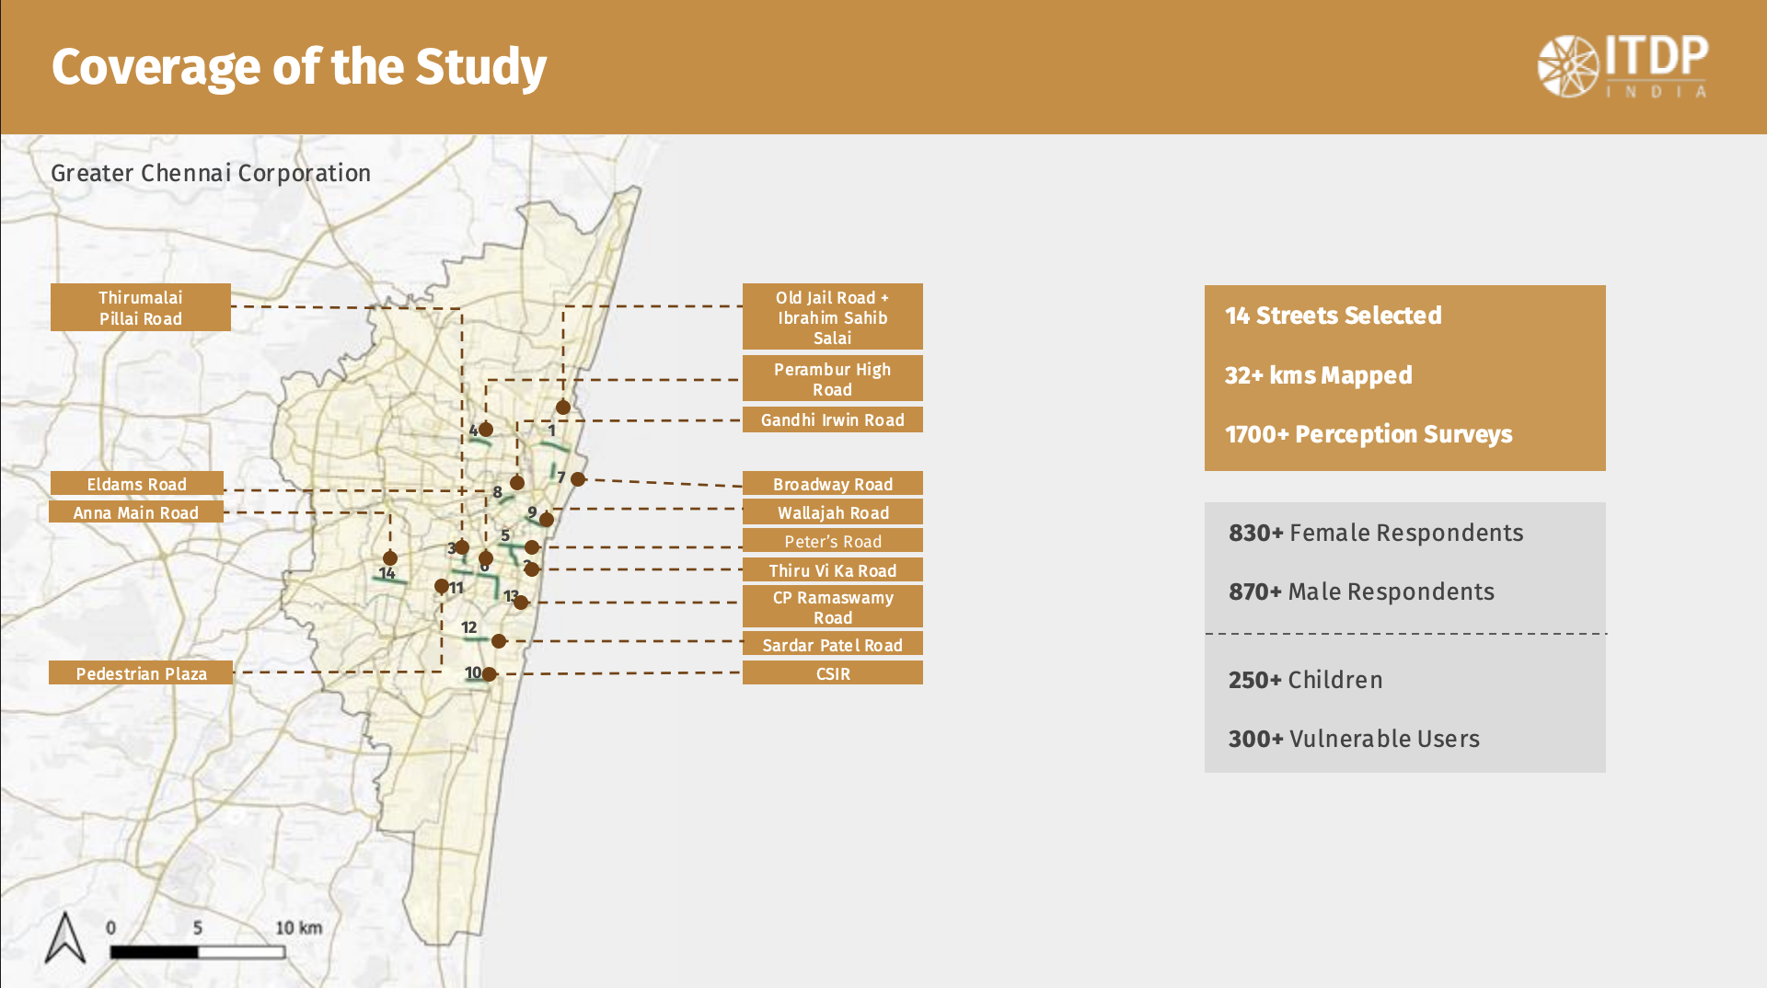Click the map scale bar
1767x988 pixels.
tap(197, 952)
